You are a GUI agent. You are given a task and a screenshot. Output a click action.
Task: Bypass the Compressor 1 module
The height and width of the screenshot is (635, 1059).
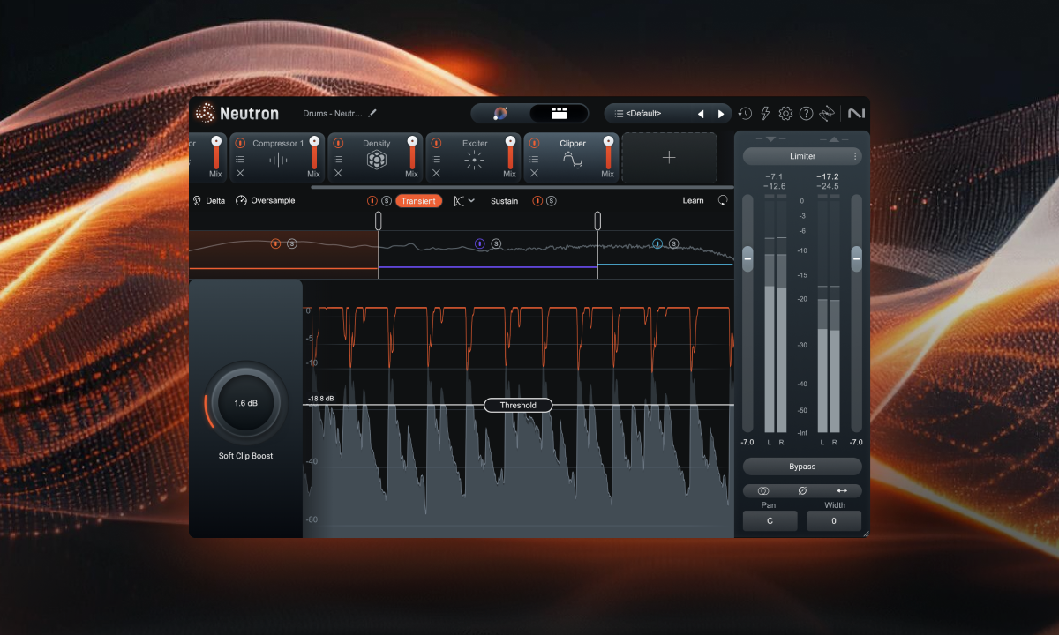tap(240, 143)
